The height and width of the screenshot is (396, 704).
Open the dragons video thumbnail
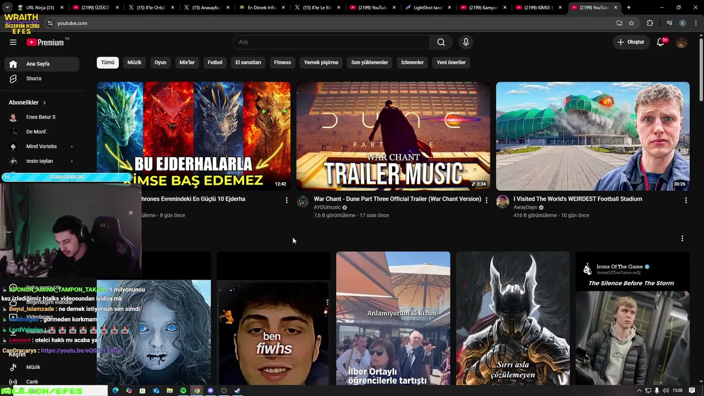[194, 136]
